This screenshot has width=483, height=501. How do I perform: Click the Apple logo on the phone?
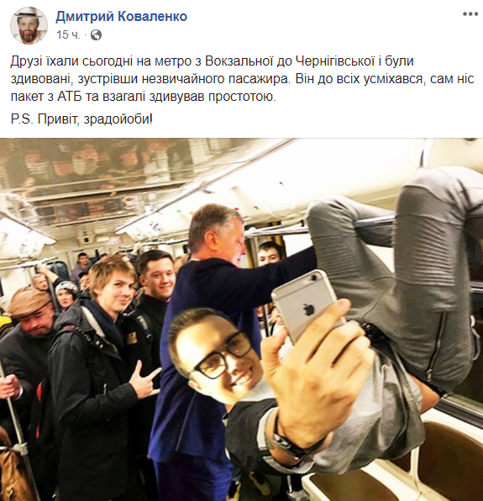coord(308,309)
